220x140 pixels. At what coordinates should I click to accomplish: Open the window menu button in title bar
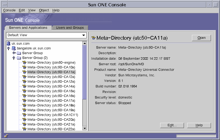(5, 5)
